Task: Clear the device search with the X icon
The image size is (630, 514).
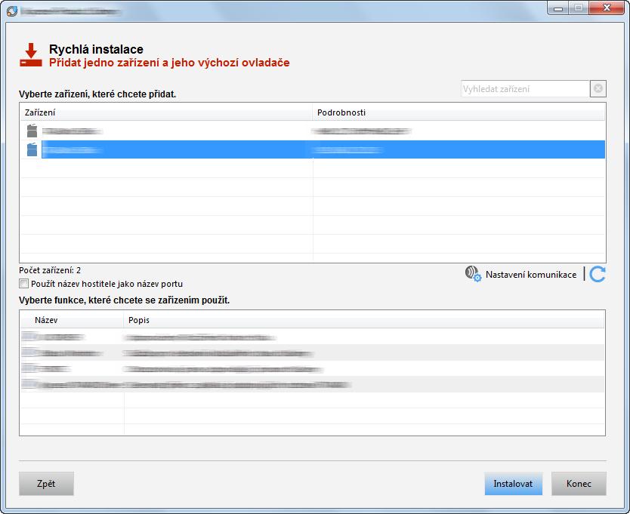Action: point(598,89)
